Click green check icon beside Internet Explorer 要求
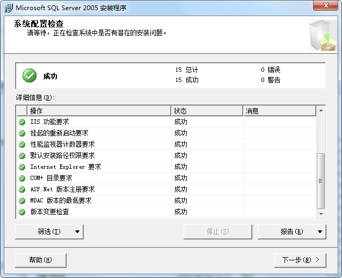Image resolution: width=342 pixels, height=278 pixels. point(22,167)
